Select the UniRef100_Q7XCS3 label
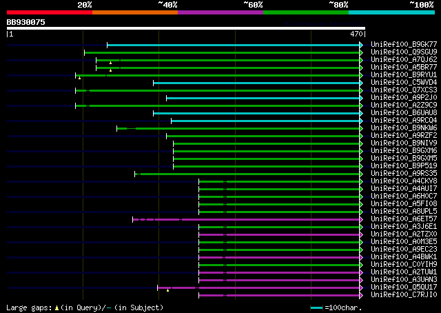The width and height of the screenshot is (441, 313). 404,90
